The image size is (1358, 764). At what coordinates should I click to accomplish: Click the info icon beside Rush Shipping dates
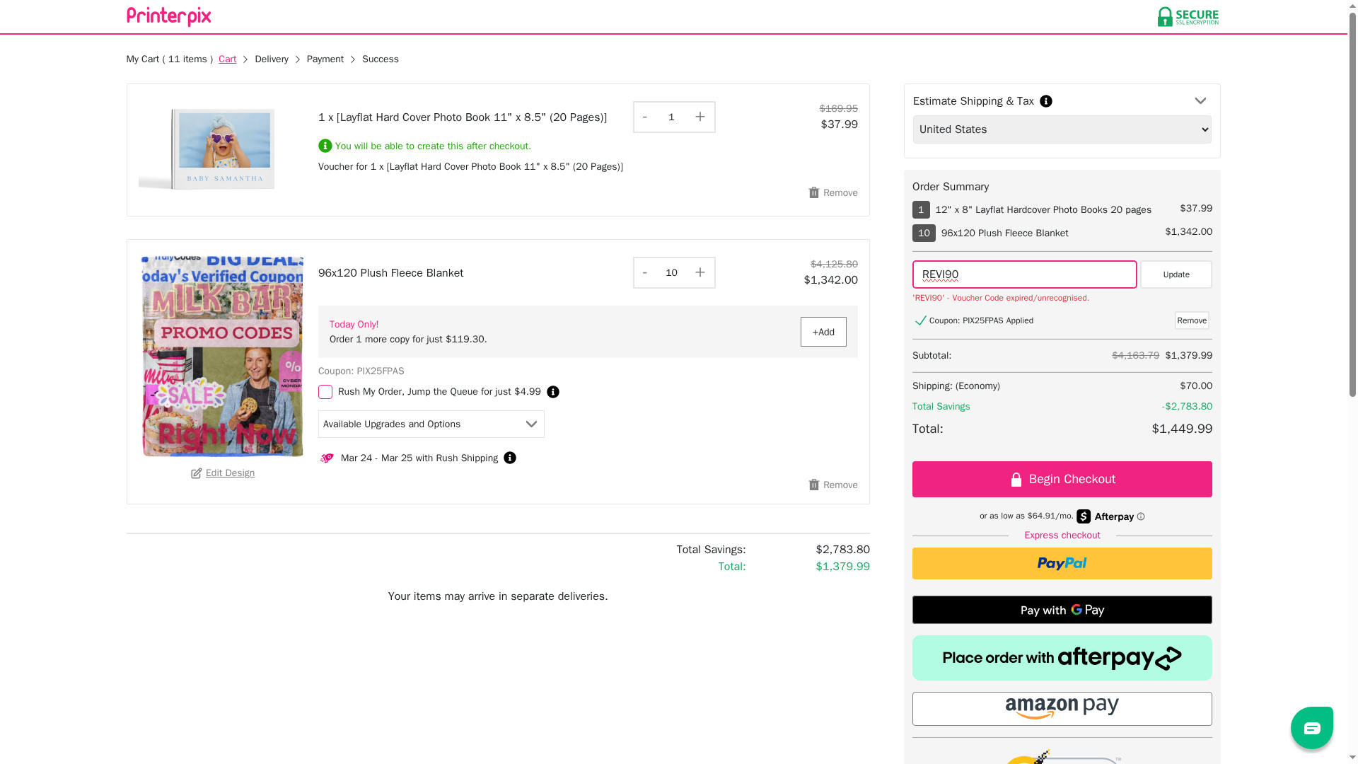pos(510,458)
